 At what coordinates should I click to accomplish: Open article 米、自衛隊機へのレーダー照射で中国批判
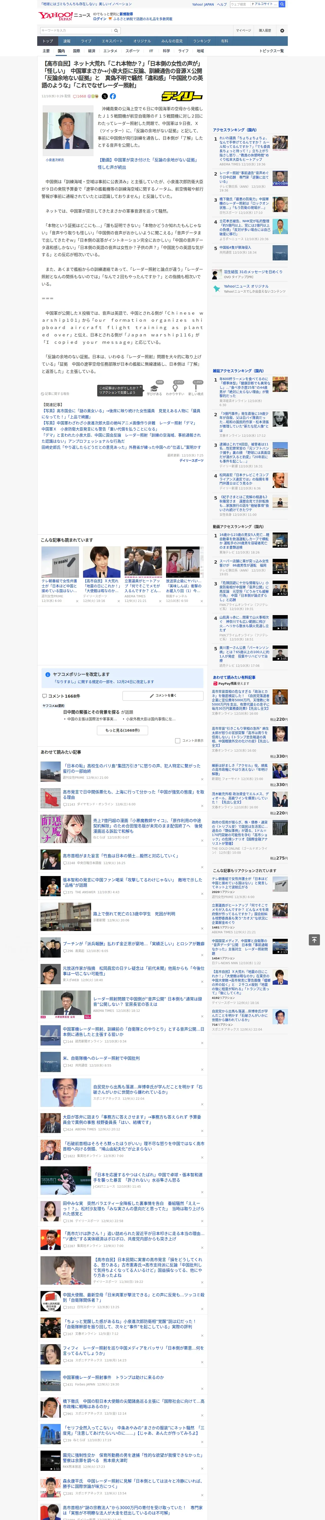tap(101, 1058)
